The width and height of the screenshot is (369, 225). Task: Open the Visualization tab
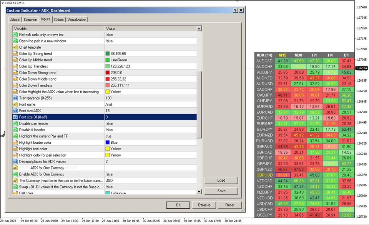[x=77, y=20]
